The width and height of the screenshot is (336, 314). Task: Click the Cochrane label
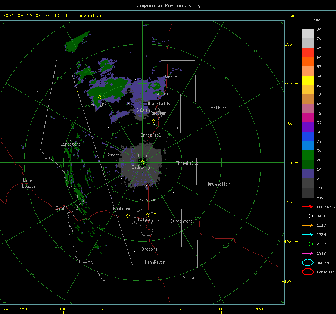(x=122, y=209)
